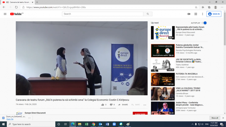Open YouTube settings three-dot menu
This screenshot has width=226, height=127.
(202, 14)
